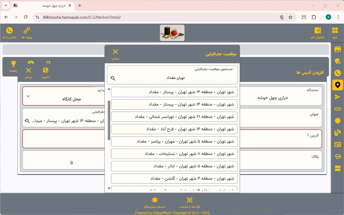Image resolution: width=344 pixels, height=215 pixels.
Task: Select the تهرانسر شمالی - مقداد location
Action: tap(174, 117)
